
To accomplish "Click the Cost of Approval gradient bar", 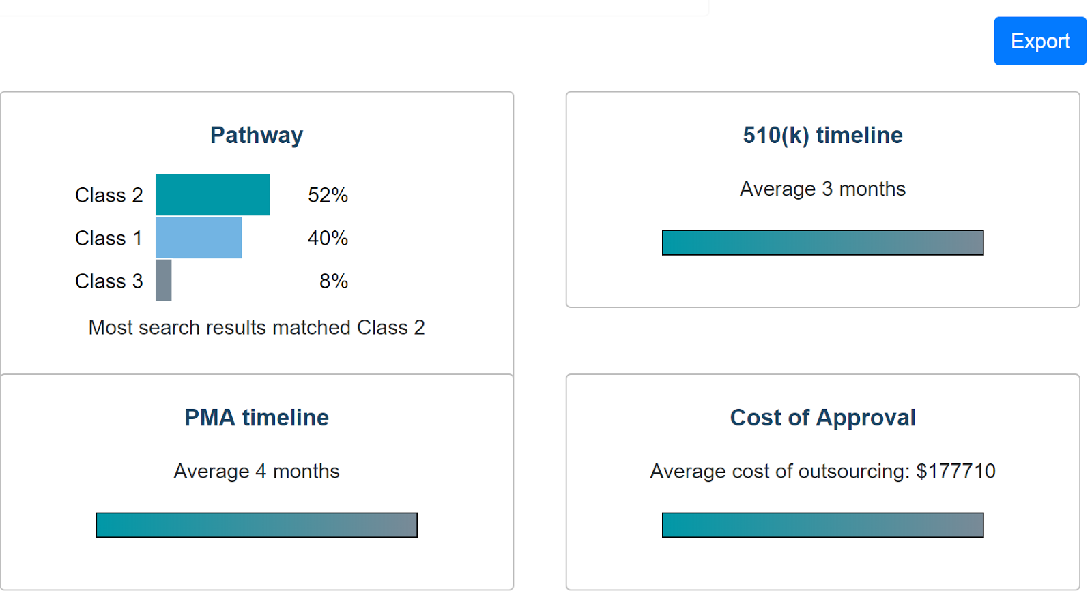I will point(822,525).
